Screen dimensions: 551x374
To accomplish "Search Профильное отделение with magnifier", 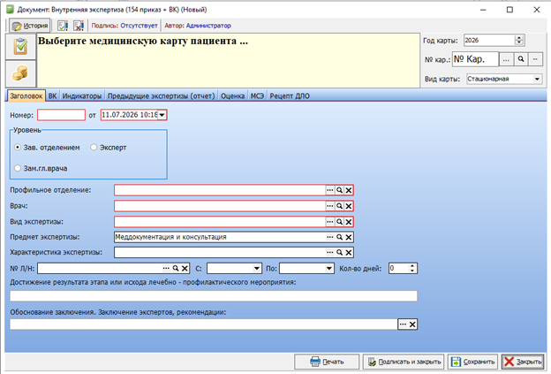I will coord(339,190).
